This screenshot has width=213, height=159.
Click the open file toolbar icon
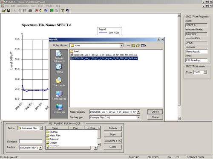[x=4, y=11]
